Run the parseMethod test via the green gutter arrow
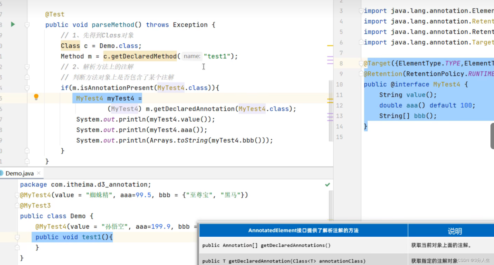This screenshot has width=494, height=265. [13, 24]
